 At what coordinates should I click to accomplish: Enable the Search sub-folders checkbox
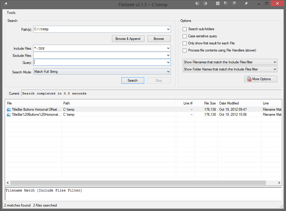pos(185,29)
